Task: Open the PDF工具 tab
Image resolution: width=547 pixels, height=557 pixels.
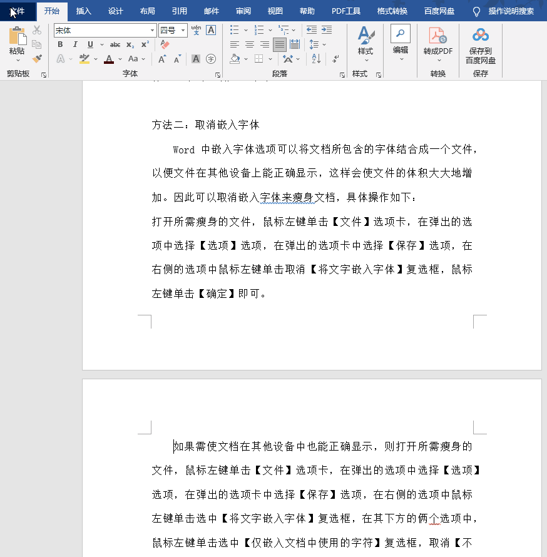Action: [346, 11]
